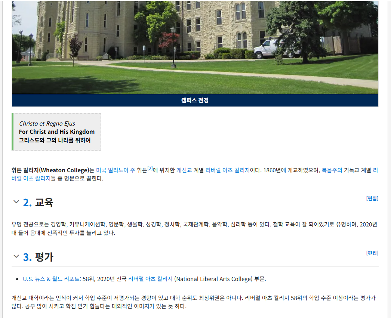Viewport: 391px width, 318px height.
Task: Open the 일리노이 주 link
Action: pyautogui.click(x=121, y=170)
